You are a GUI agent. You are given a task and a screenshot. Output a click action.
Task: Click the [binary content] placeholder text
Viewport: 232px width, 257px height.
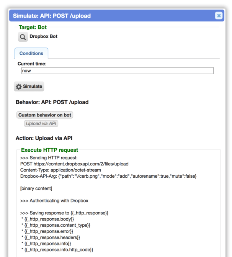[36, 188]
